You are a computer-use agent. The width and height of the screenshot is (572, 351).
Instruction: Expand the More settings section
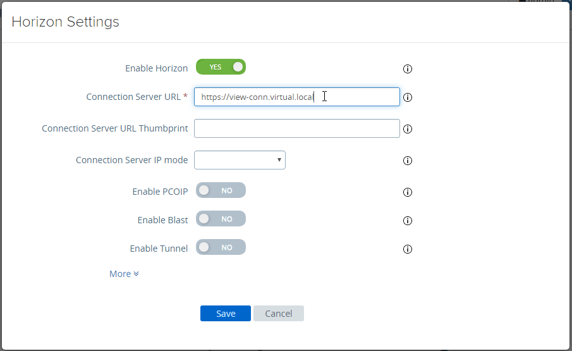[x=124, y=274]
